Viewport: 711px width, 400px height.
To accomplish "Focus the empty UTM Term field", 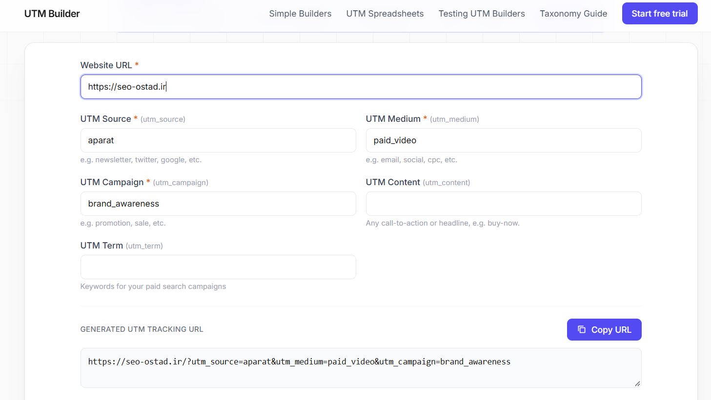I will coord(218,267).
